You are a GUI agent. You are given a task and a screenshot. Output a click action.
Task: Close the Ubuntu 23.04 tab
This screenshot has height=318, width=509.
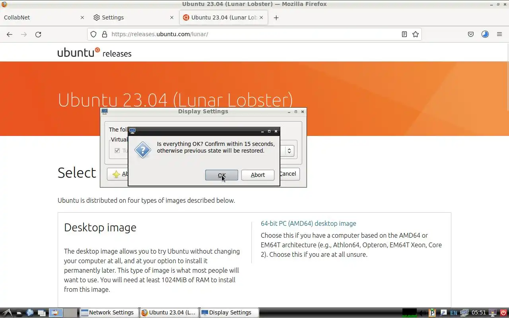click(x=262, y=17)
